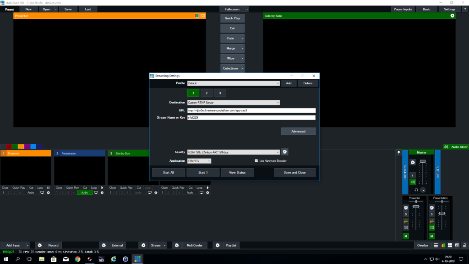The height and width of the screenshot is (264, 469).
Task: Open the Presenter channel settings gear
Action: pyautogui.click(x=405, y=207)
